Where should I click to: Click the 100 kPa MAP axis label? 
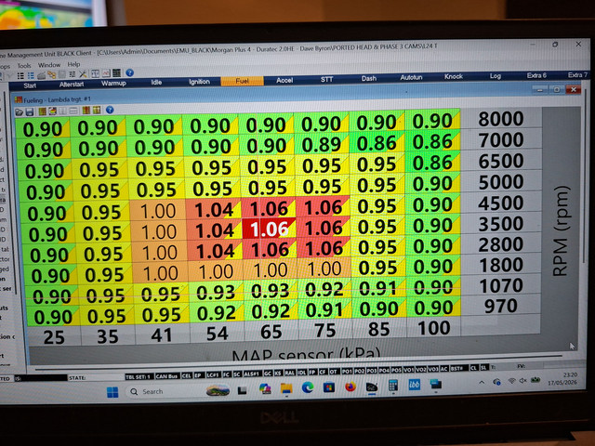[434, 328]
